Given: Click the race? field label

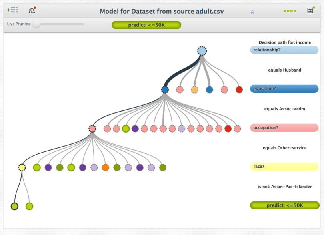Looking at the screenshot, I should 284,166.
